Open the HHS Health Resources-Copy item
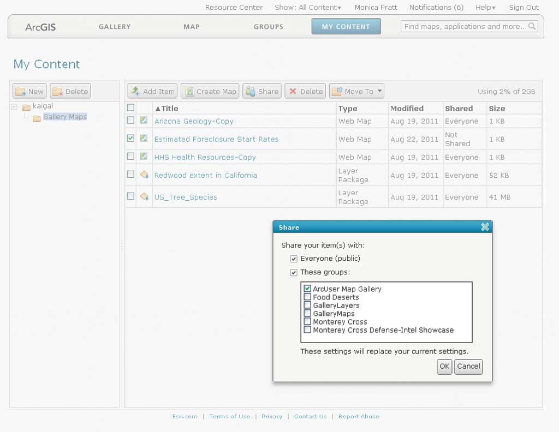 coord(205,157)
